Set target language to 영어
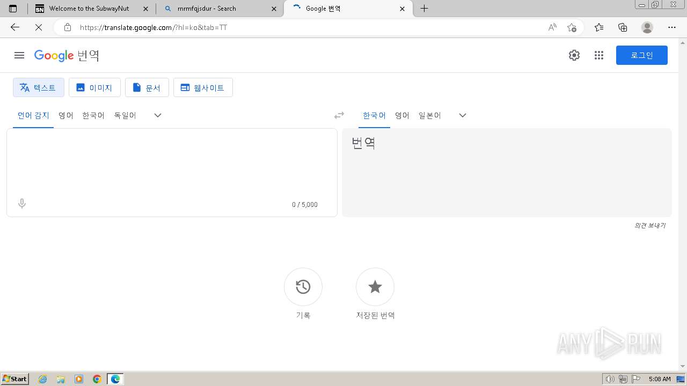687x386 pixels. (x=402, y=115)
